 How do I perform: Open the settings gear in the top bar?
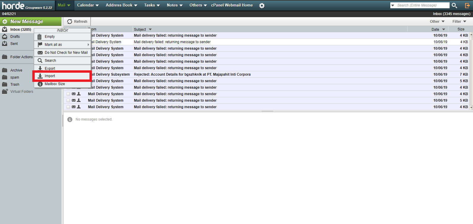pyautogui.click(x=262, y=5)
